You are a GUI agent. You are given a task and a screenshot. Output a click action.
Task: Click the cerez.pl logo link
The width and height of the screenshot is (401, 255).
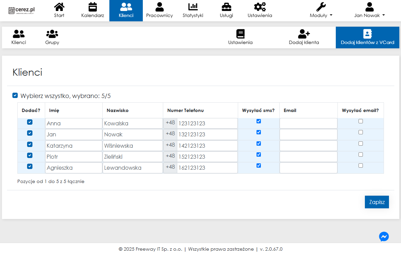coord(22,10)
